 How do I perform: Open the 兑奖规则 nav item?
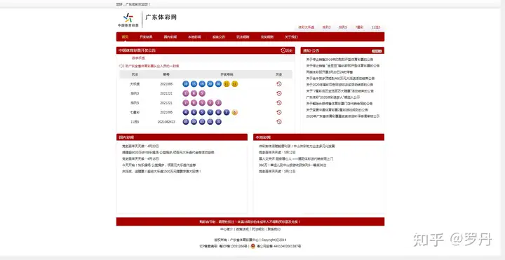pos(267,37)
